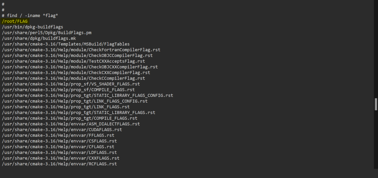Image resolution: width=378 pixels, height=178 pixels.
Task: Click the CSFLAGS.rst output line
Action: (59, 141)
